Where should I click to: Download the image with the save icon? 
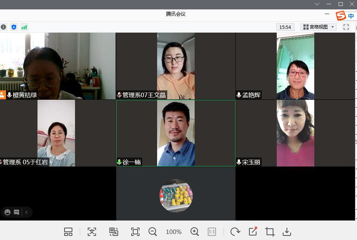click(287, 232)
